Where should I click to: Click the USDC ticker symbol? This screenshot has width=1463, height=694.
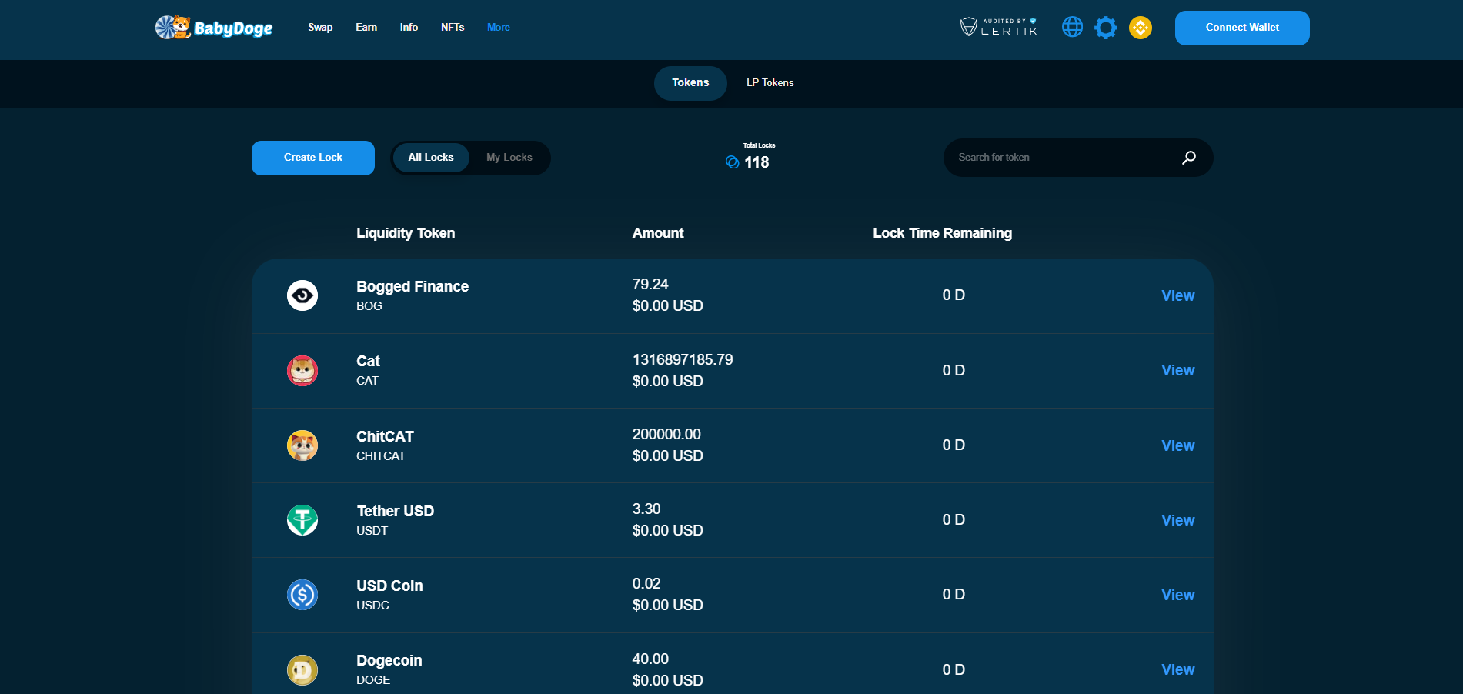372,606
